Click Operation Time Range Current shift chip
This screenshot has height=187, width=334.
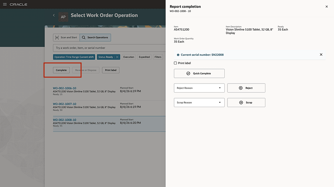(74, 57)
